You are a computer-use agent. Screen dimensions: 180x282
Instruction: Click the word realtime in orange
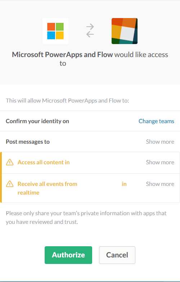click(28, 192)
